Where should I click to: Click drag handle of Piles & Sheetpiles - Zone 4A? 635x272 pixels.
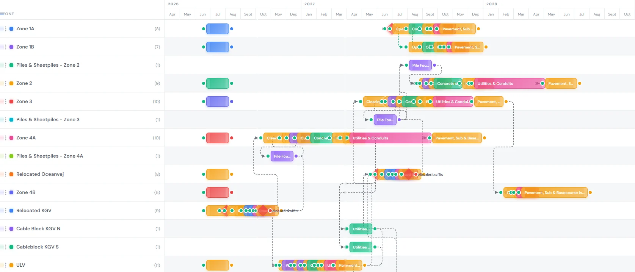point(5,156)
